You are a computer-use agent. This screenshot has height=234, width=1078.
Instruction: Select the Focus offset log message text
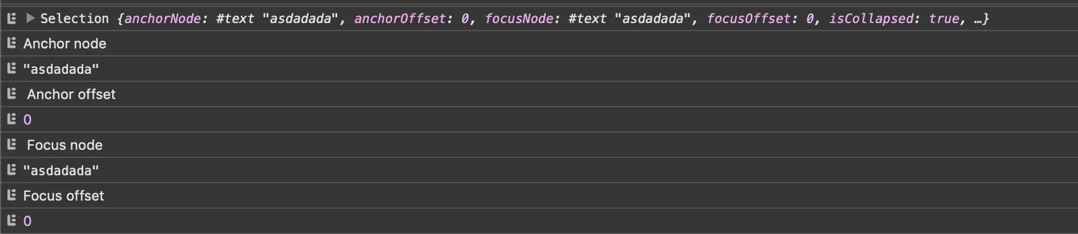pos(64,196)
